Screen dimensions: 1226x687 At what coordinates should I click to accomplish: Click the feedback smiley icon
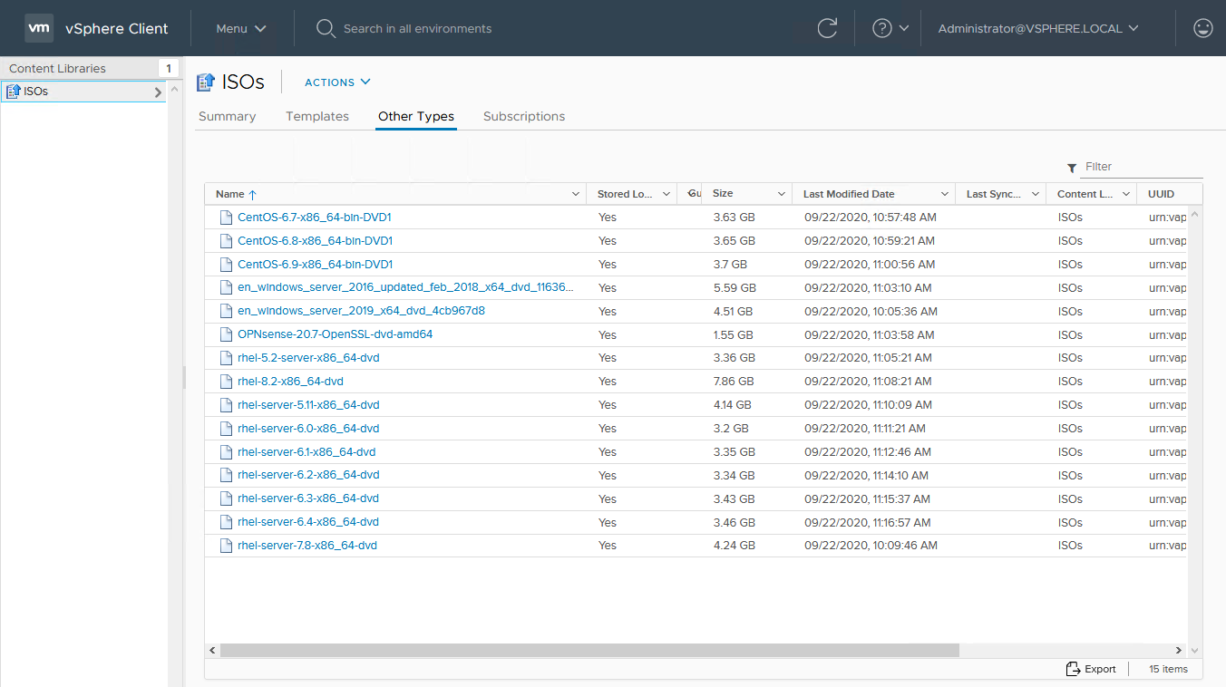coord(1202,28)
